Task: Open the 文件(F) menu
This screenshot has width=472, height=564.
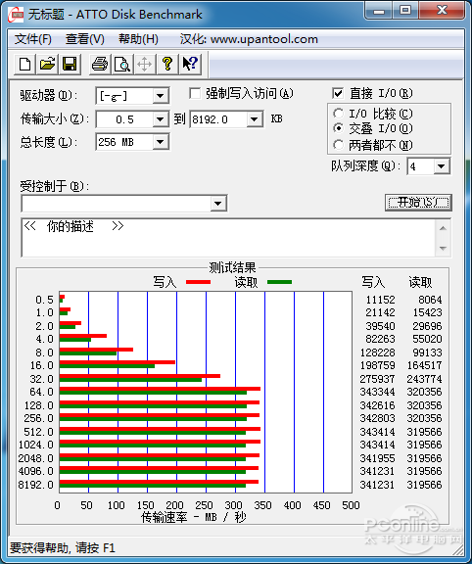Action: [x=33, y=39]
